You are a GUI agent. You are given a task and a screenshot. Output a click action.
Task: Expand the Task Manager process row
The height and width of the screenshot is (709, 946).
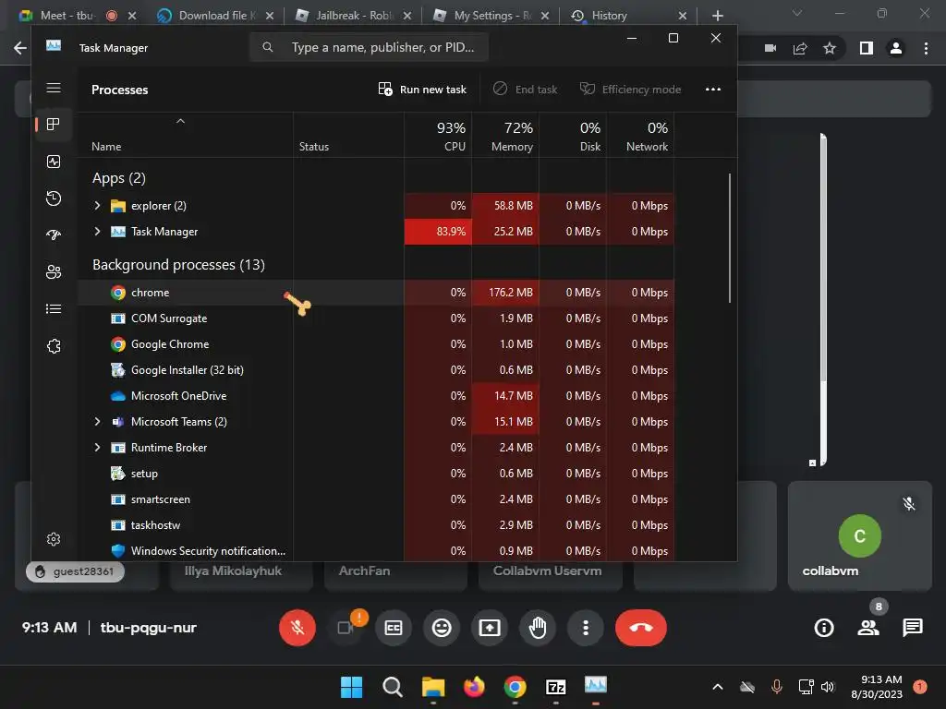pyautogui.click(x=97, y=232)
